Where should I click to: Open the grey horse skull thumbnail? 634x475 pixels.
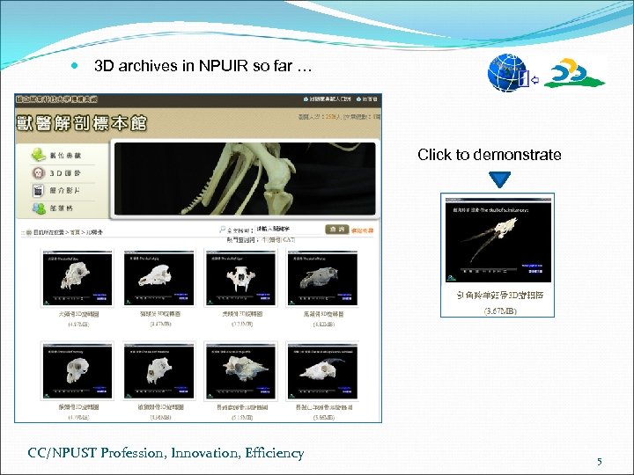pyautogui.click(x=322, y=278)
